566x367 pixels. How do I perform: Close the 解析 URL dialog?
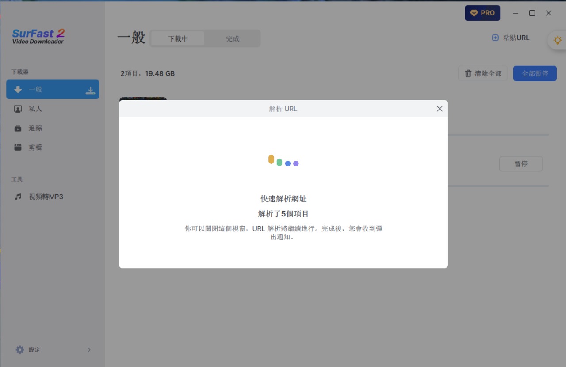click(x=440, y=109)
